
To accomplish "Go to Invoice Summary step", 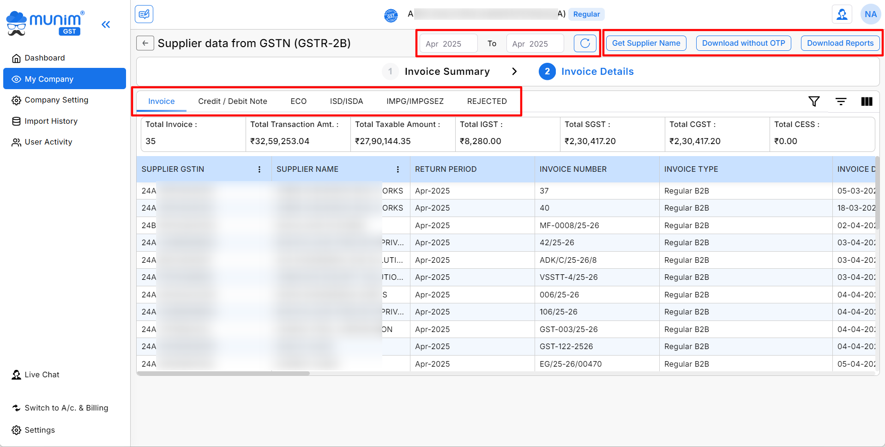I will pyautogui.click(x=446, y=72).
